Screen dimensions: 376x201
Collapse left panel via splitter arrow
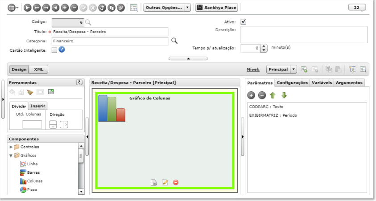(87, 137)
